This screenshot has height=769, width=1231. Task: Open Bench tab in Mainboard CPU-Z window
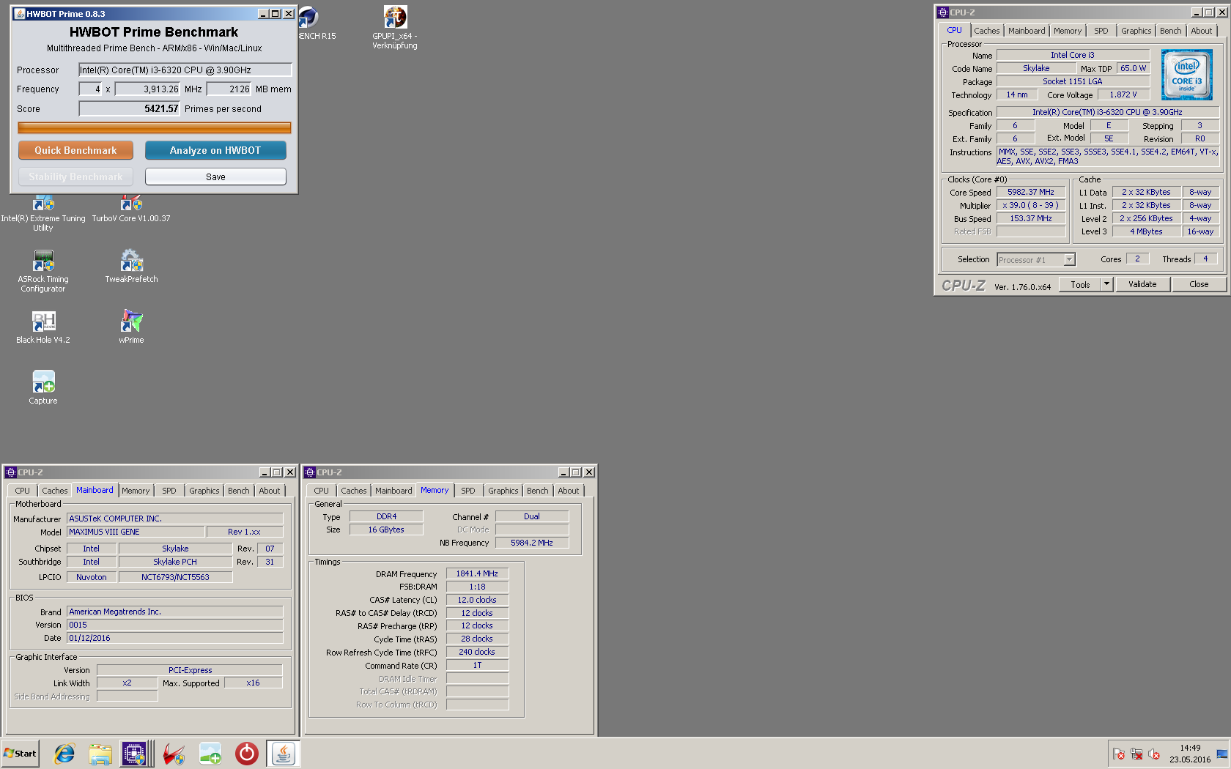tap(238, 491)
